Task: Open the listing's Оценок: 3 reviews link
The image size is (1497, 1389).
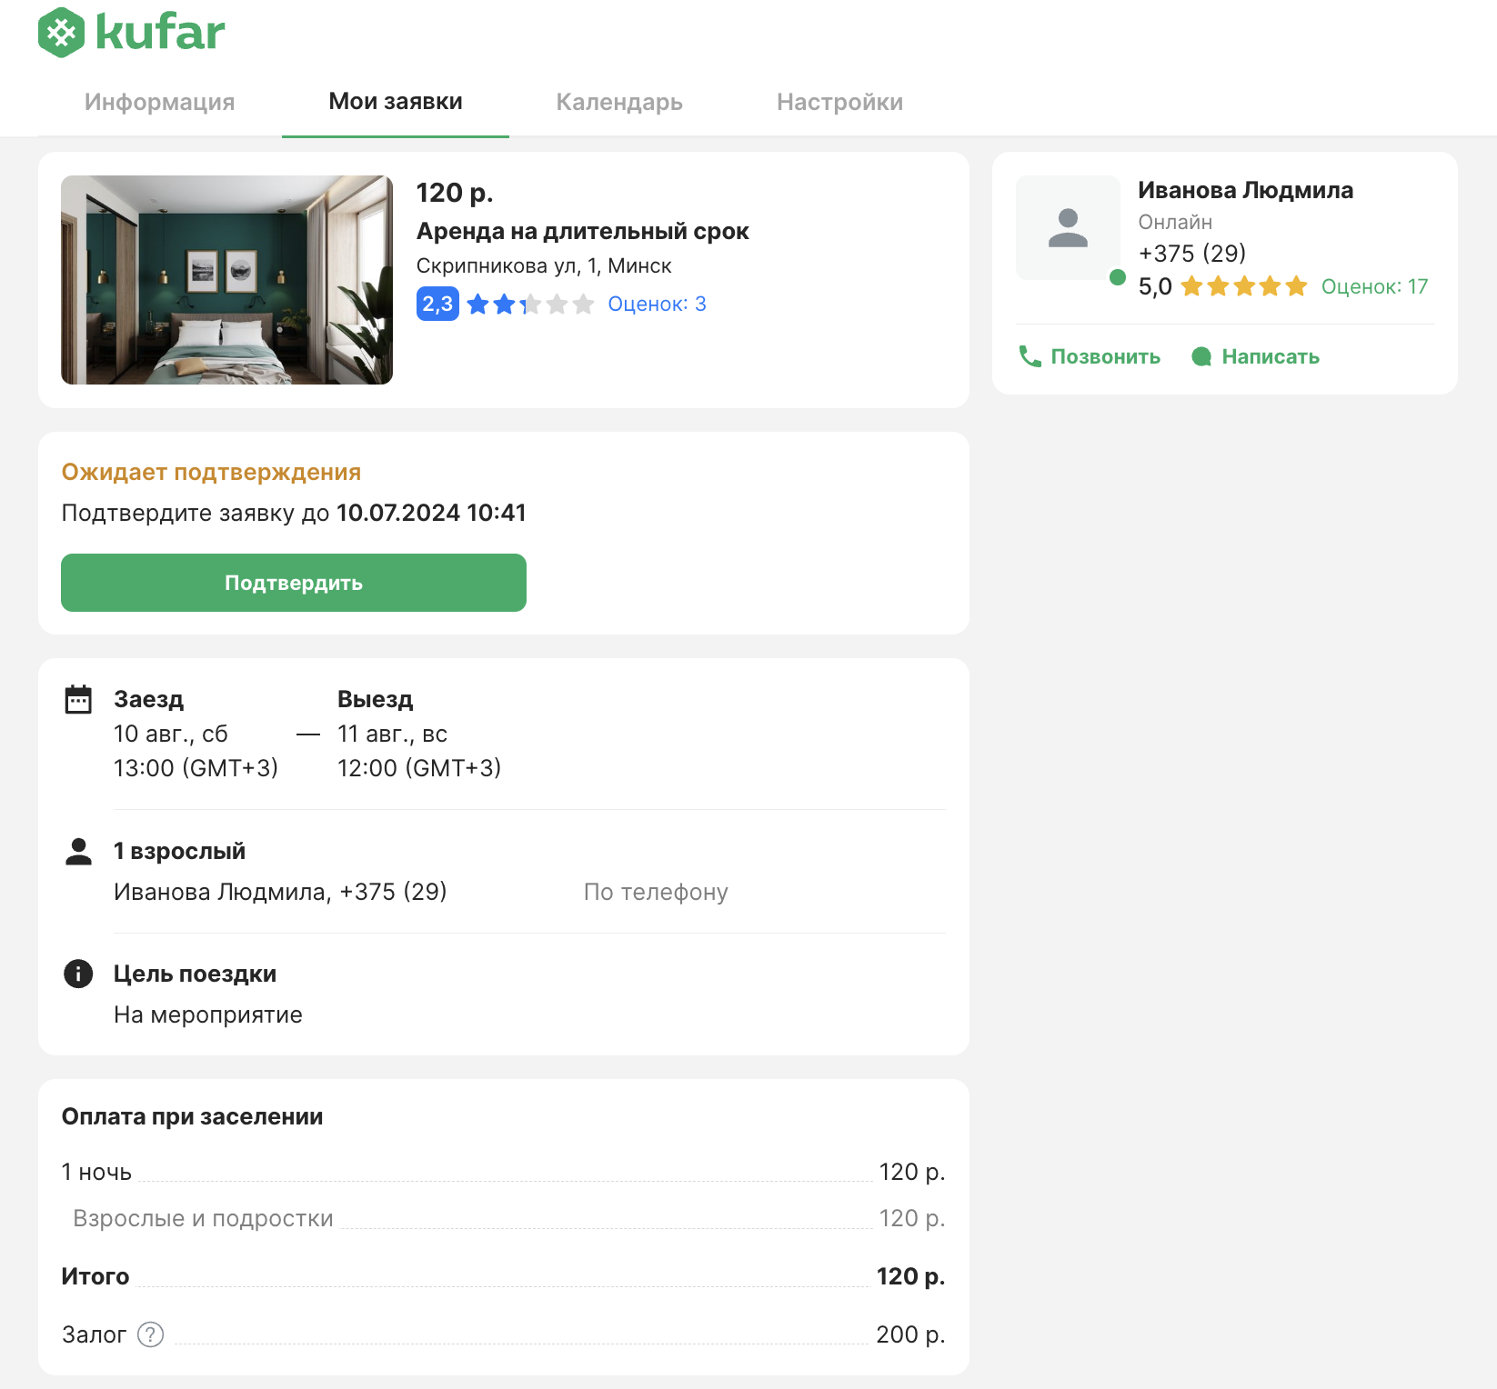Action: [x=657, y=304]
